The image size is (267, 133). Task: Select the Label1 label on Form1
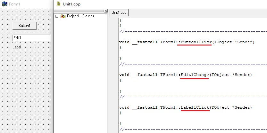pyautogui.click(x=18, y=47)
